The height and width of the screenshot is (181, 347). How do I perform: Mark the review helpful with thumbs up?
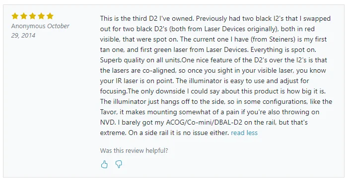pyautogui.click(x=104, y=164)
